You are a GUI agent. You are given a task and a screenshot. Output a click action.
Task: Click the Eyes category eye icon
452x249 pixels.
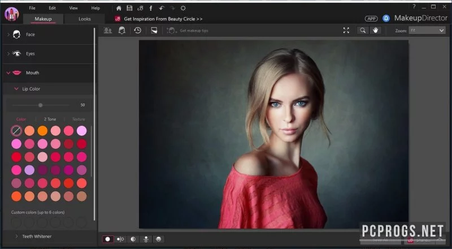17,53
